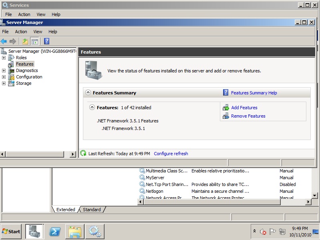Collapse the Features 1 of 42 installed list
The width and height of the screenshot is (320, 240).
coord(92,107)
